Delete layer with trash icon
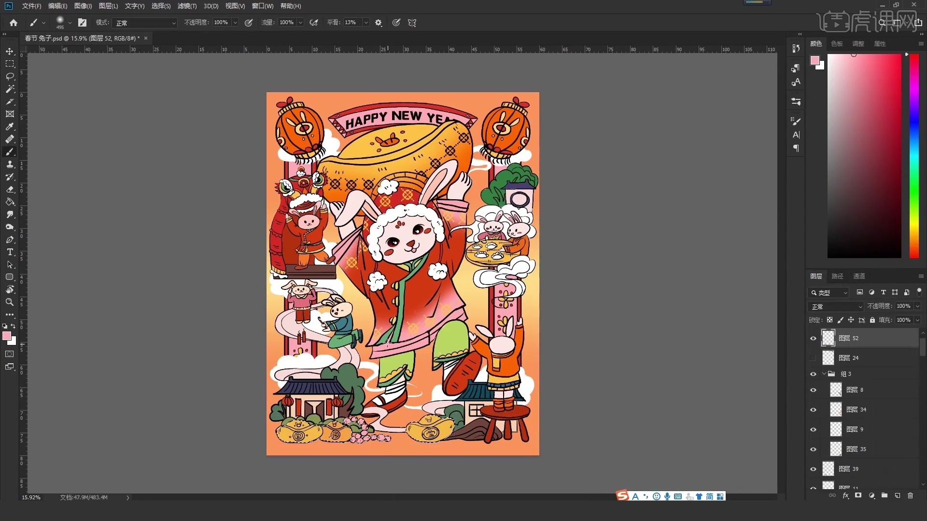 910,495
